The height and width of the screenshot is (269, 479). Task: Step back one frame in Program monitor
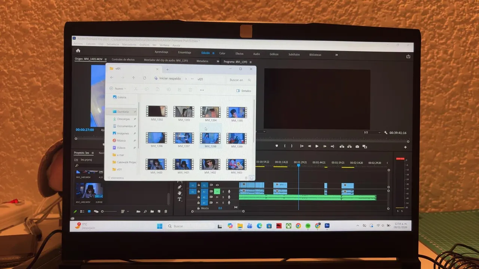pos(309,146)
